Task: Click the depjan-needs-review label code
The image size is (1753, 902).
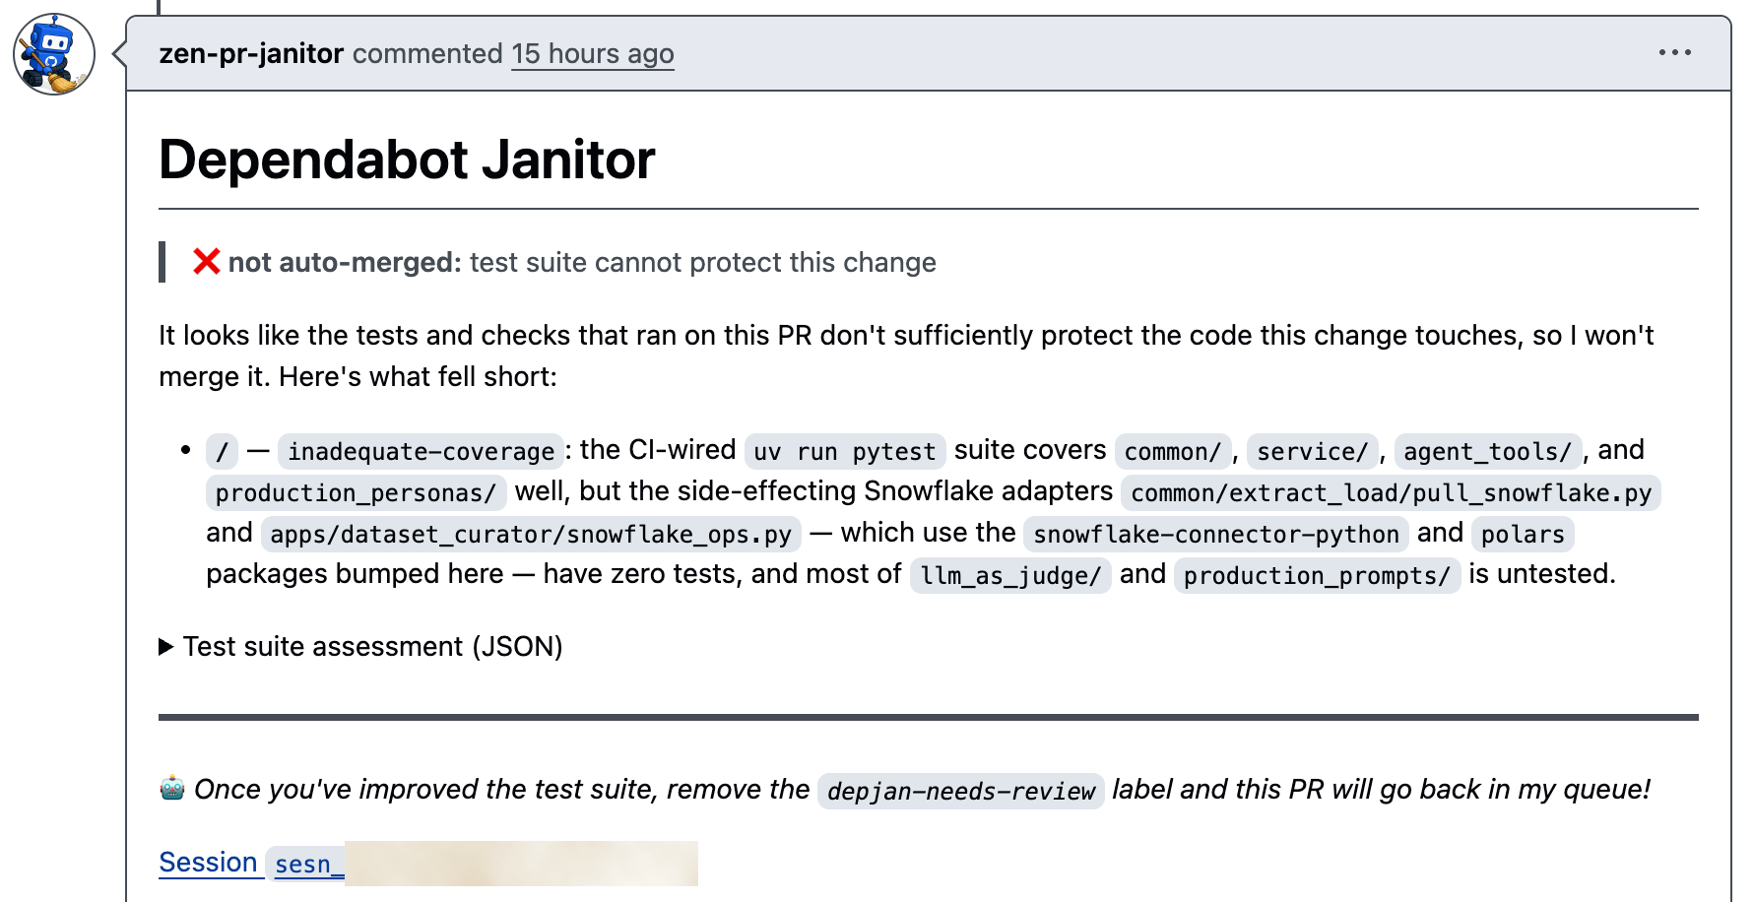Action: point(961,791)
